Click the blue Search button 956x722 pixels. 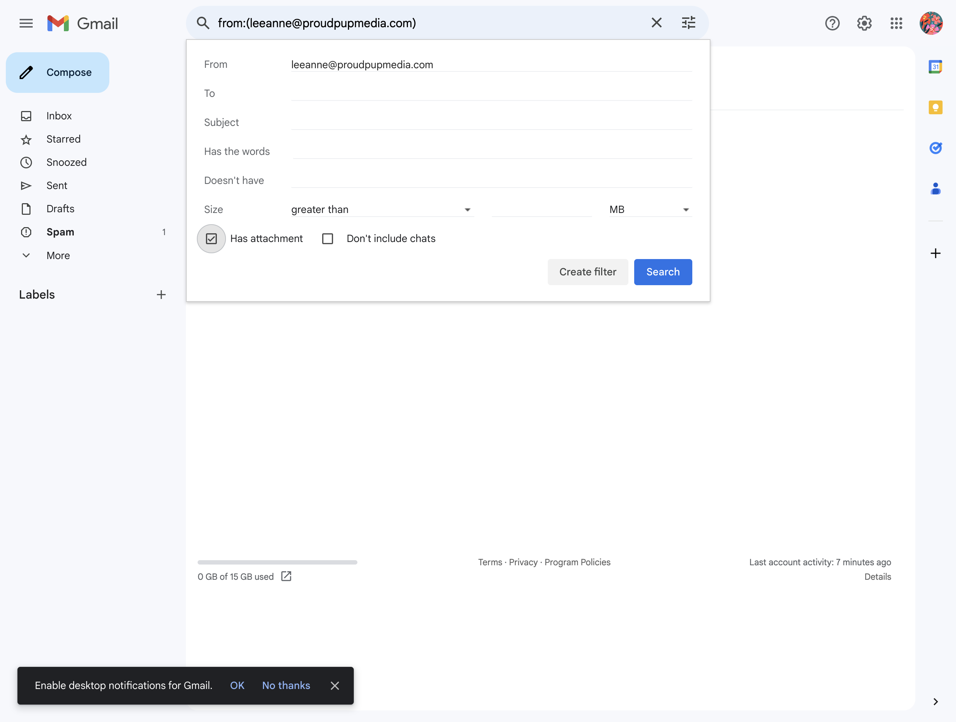click(x=663, y=272)
